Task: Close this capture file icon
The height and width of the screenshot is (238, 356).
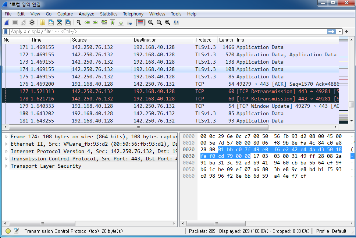Action: [60, 22]
